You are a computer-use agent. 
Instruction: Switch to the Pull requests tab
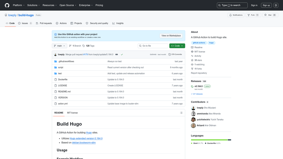click(x=44, y=23)
